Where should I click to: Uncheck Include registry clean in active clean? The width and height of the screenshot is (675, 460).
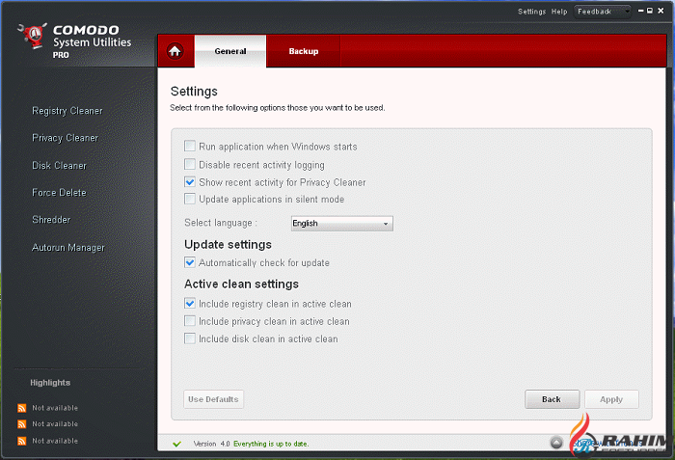[190, 303]
